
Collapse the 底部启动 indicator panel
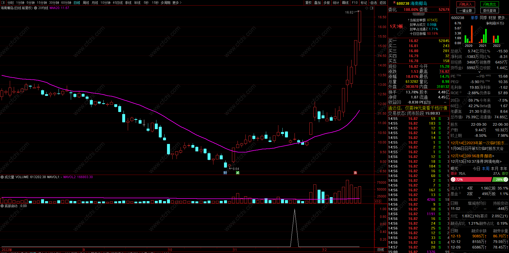[x=2, y=206]
